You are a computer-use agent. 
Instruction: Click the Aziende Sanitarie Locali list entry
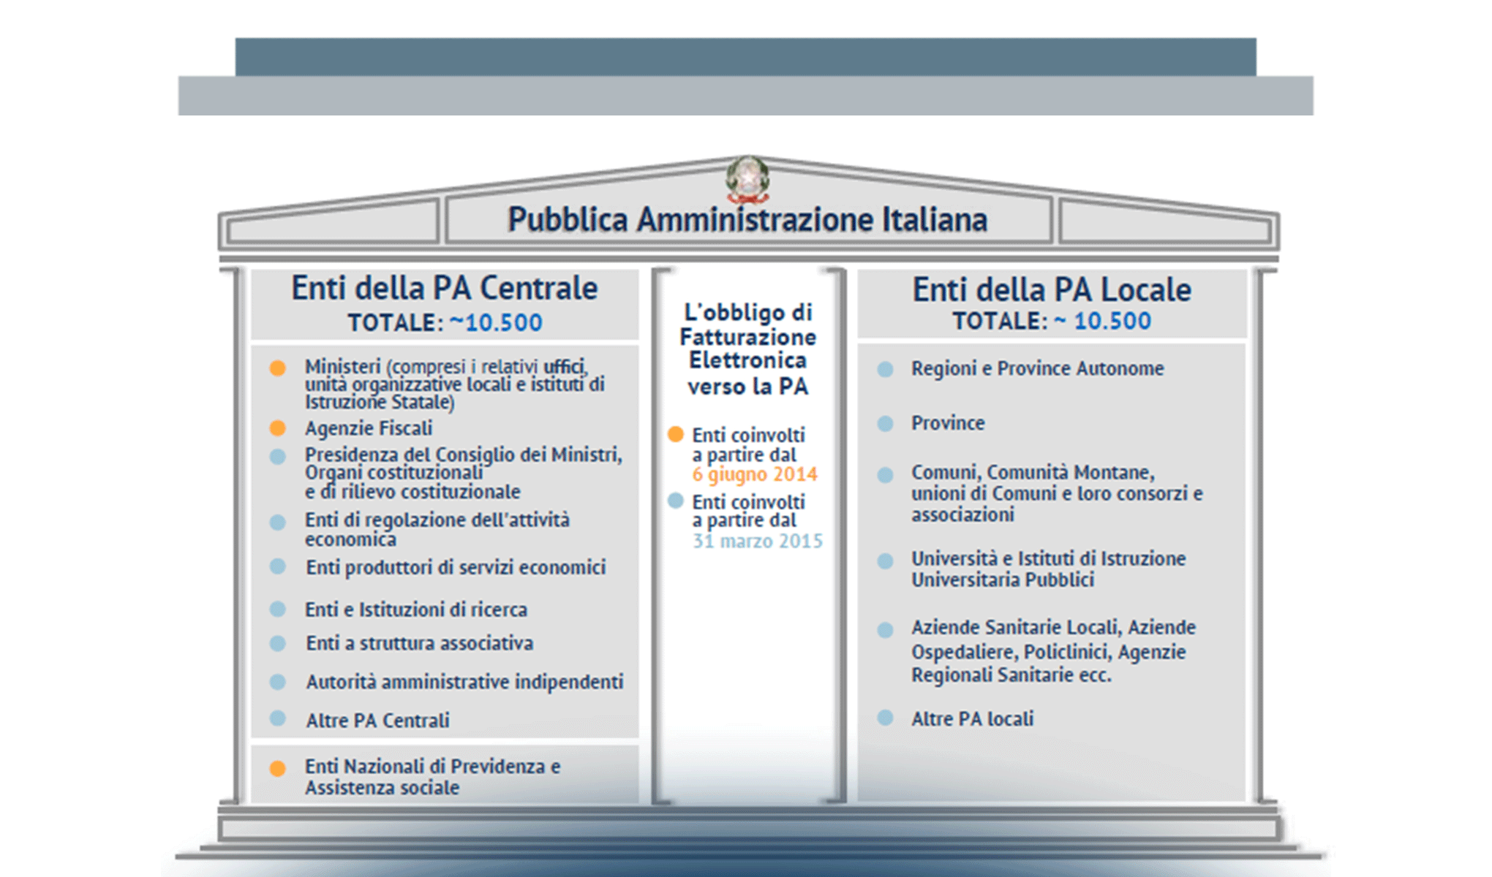click(x=1053, y=648)
